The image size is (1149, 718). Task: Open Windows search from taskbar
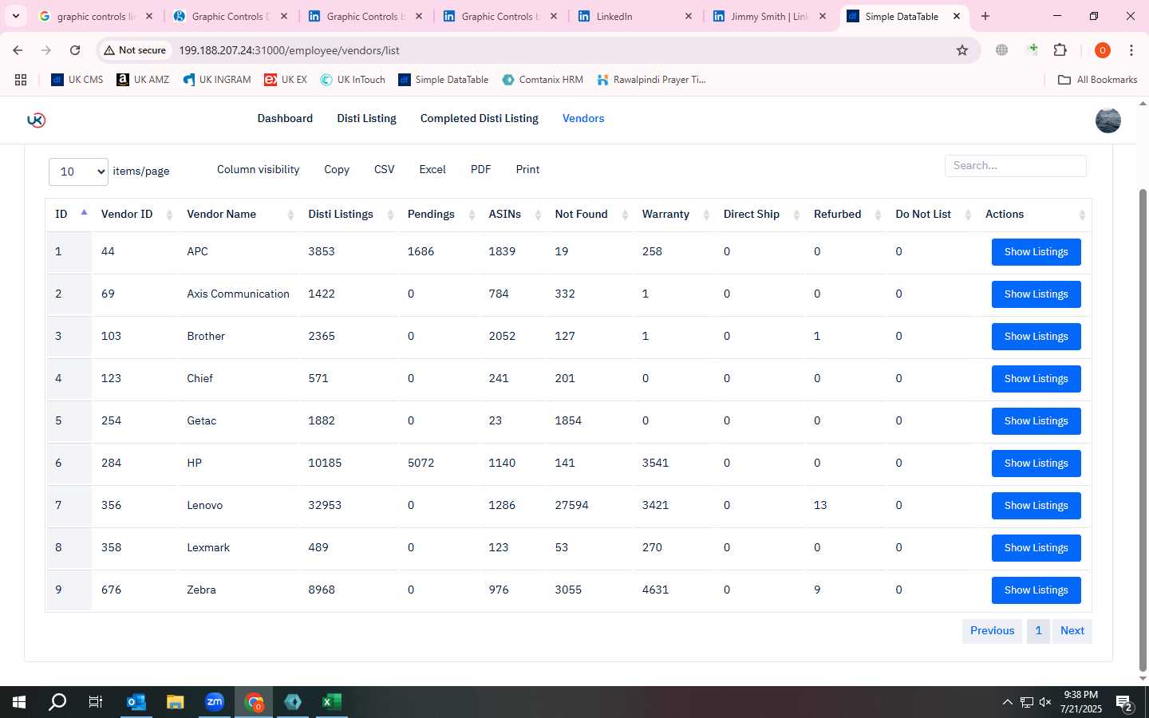click(x=57, y=702)
